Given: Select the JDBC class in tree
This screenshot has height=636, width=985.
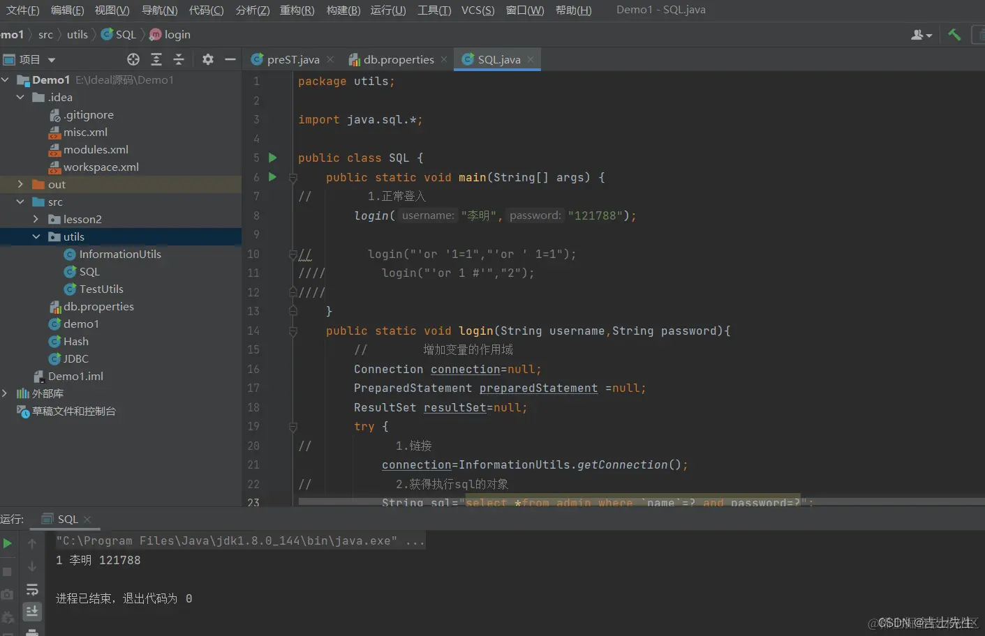Looking at the screenshot, I should (x=75, y=358).
